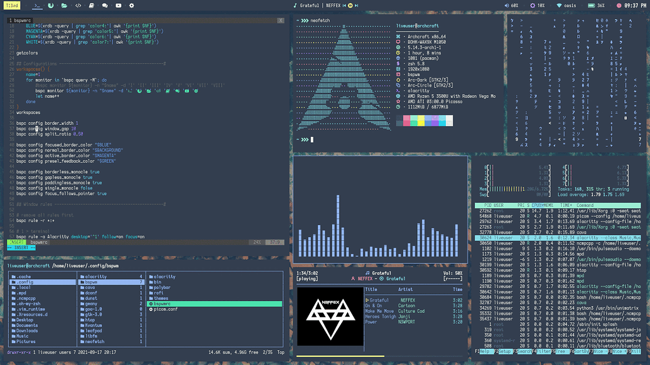
Task: Open the settings gear icon in polybar
Action: click(x=132, y=6)
